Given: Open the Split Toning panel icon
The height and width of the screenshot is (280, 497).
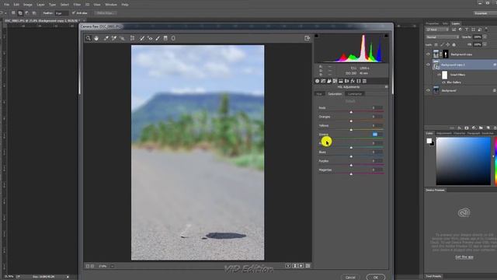Looking at the screenshot, I should [x=341, y=81].
